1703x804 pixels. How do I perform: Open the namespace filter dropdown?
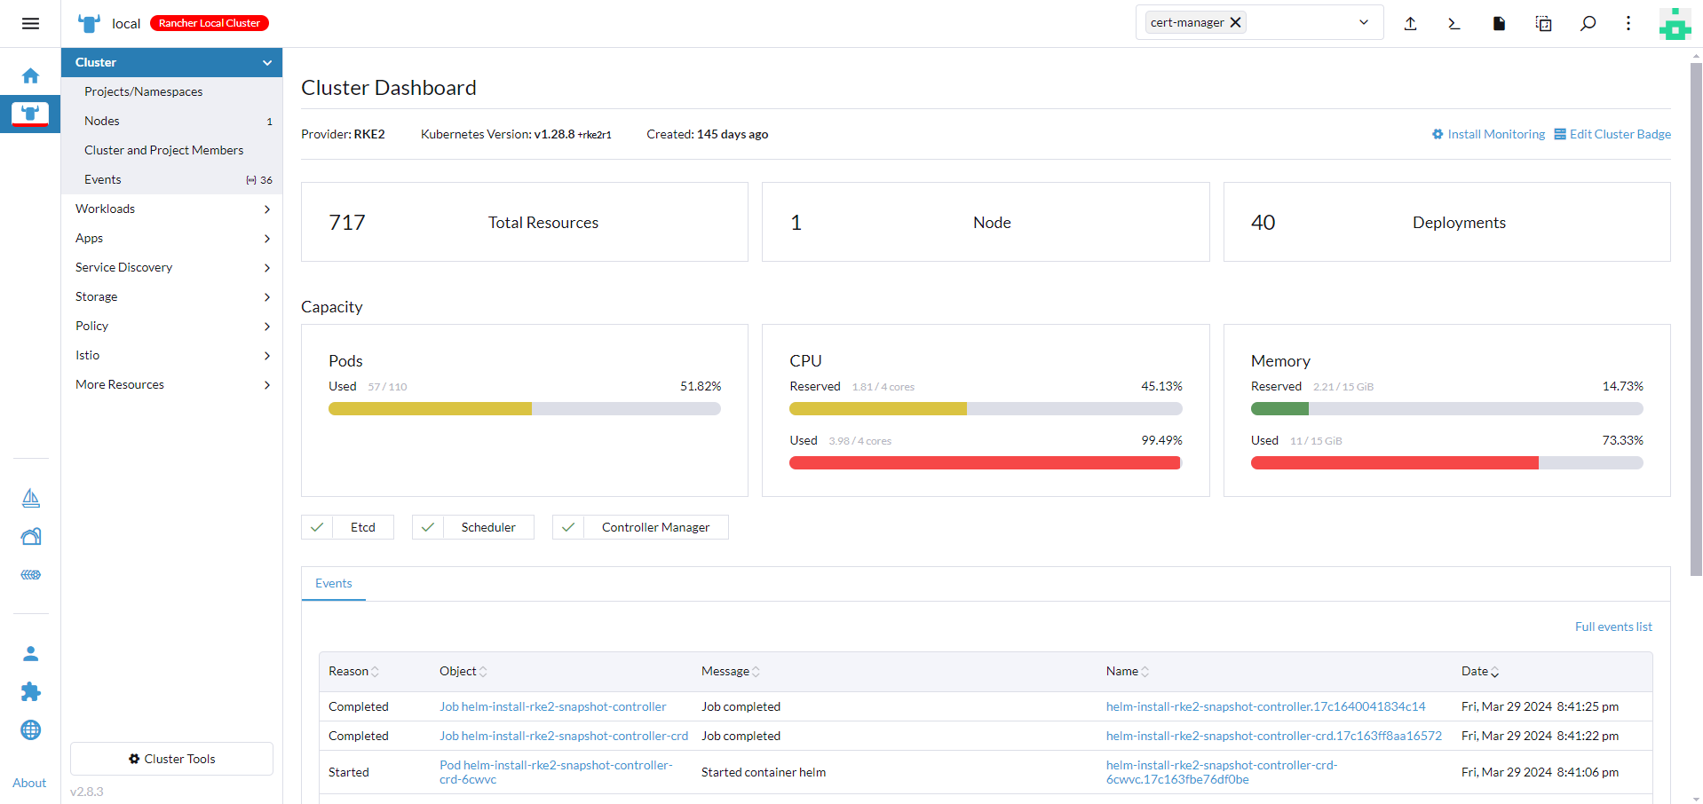tap(1363, 23)
